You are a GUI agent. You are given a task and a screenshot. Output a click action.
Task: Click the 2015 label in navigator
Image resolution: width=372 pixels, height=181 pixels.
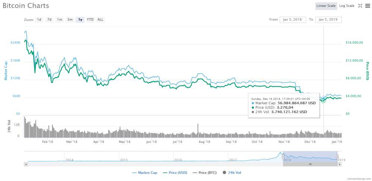coord(124,160)
